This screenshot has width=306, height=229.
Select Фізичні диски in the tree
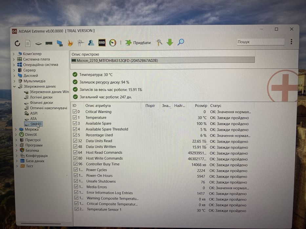click(41, 103)
